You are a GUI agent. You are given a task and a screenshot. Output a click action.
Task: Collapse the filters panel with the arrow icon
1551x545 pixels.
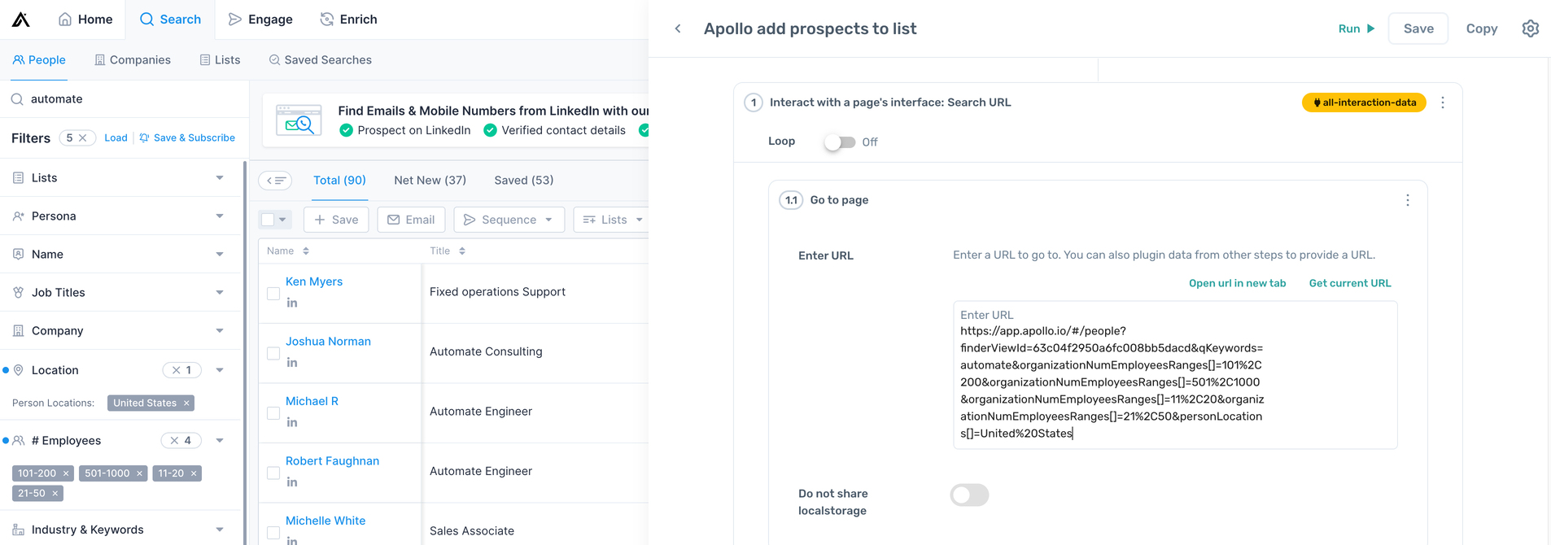275,181
